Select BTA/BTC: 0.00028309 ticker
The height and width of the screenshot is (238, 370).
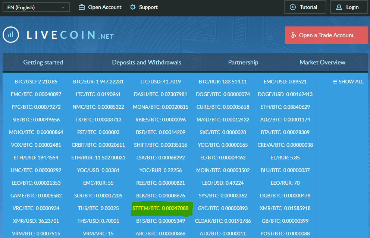(285, 133)
